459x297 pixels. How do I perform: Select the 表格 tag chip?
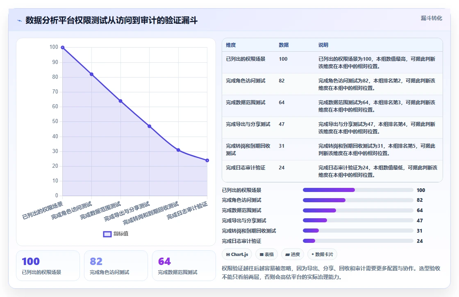tap(267, 254)
